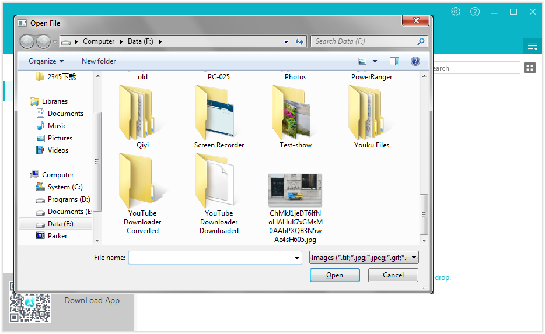Select the Photos folder label

click(x=295, y=77)
